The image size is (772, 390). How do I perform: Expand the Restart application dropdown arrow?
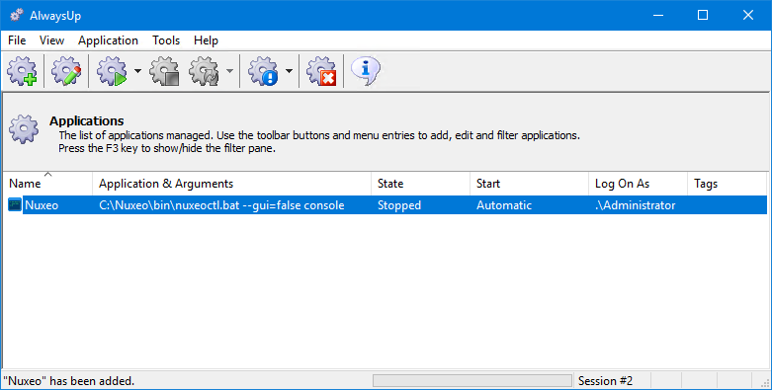[x=230, y=72]
